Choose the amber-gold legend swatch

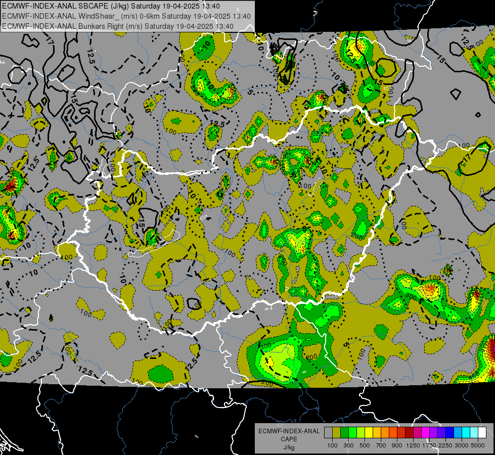coord(377,432)
